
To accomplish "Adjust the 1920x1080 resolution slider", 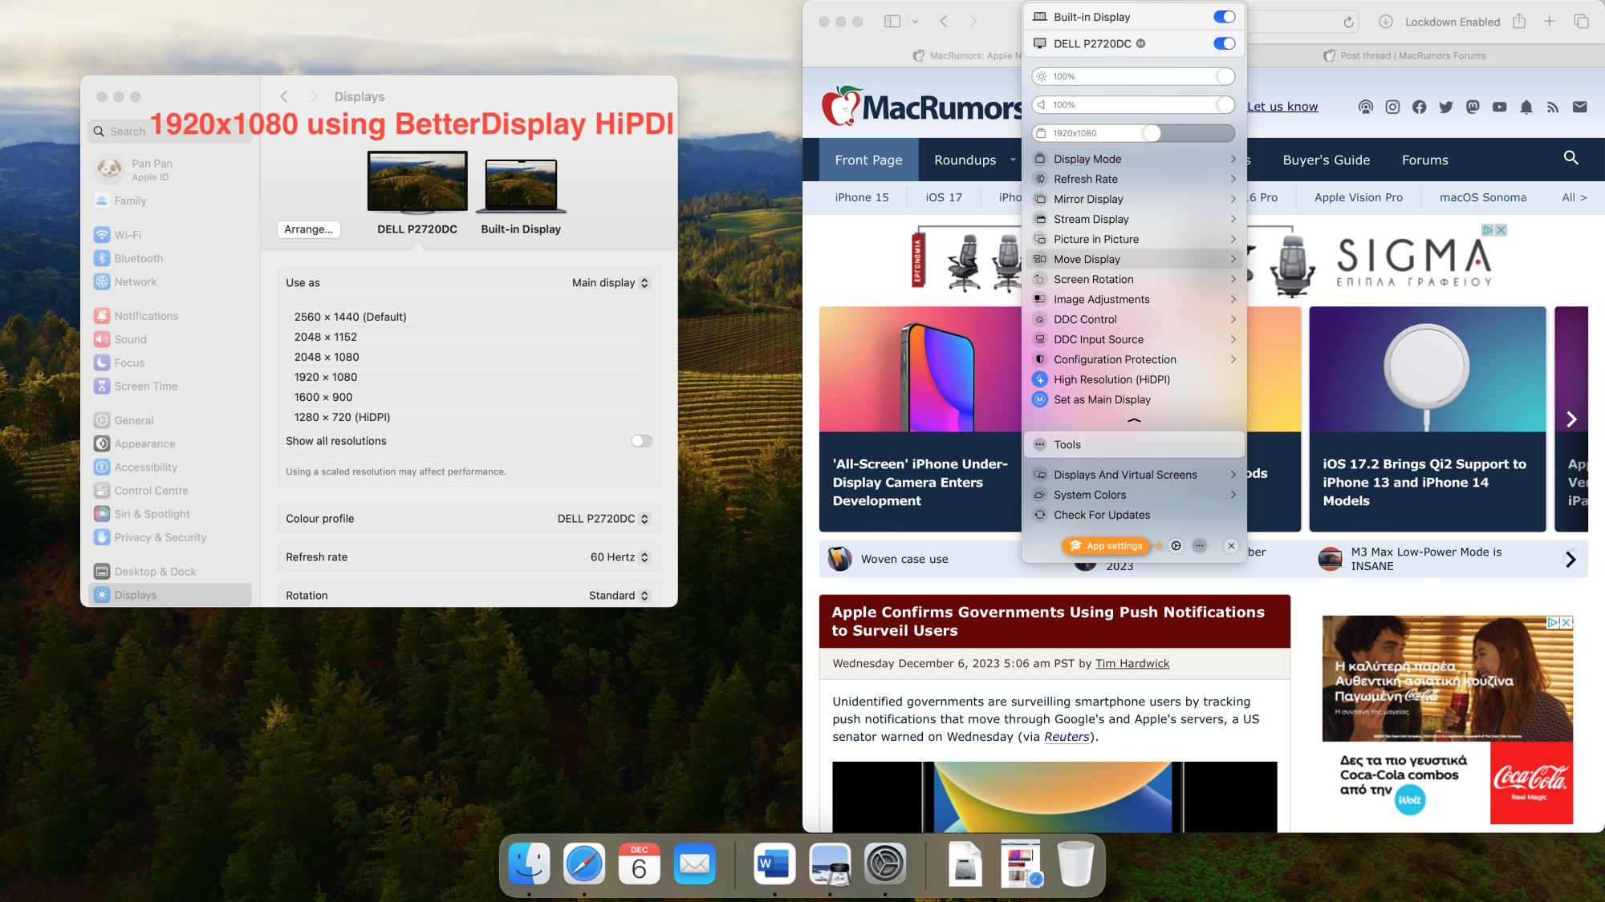I will coord(1152,133).
